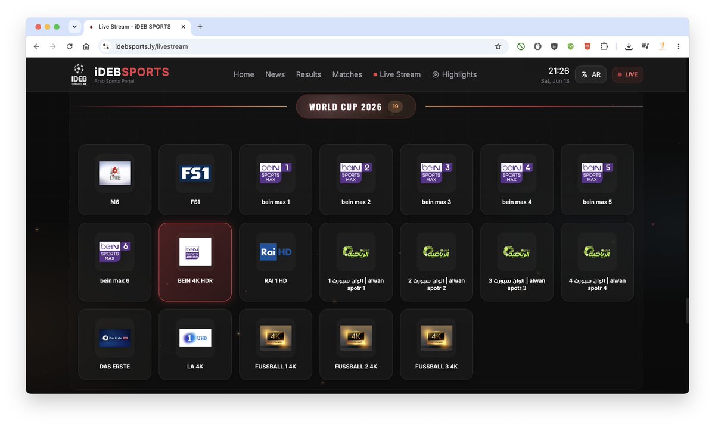Open the alwan spotr 3 channel
The width and height of the screenshot is (715, 428).
point(517,262)
